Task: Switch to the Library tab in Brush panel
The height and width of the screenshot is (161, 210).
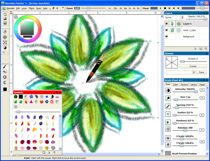Action: (x=194, y=85)
